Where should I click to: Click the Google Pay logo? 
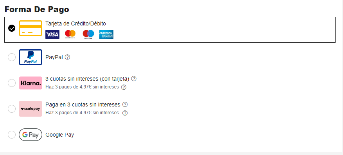[x=31, y=135]
